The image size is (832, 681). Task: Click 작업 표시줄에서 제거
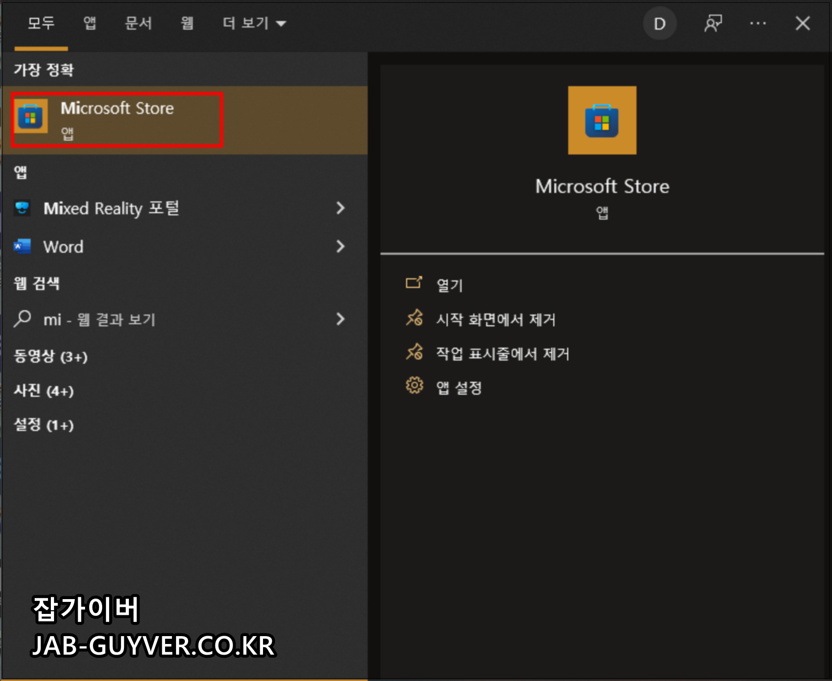(x=503, y=354)
